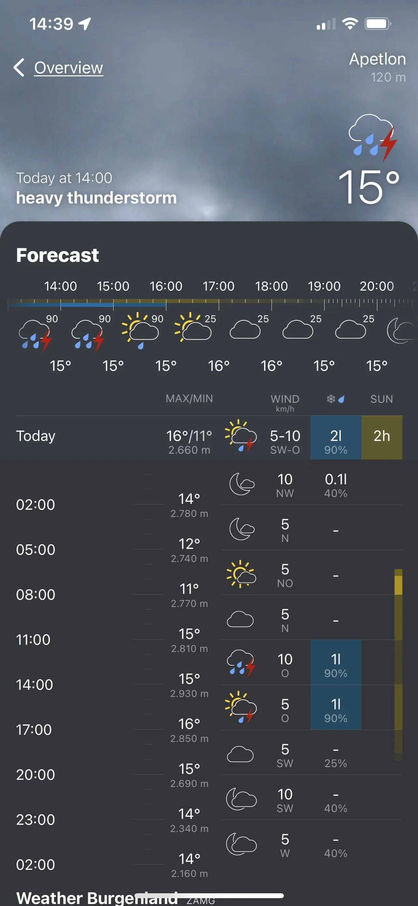Tap the 16:00 sun and rain icon
The image size is (418, 906).
pos(140,330)
